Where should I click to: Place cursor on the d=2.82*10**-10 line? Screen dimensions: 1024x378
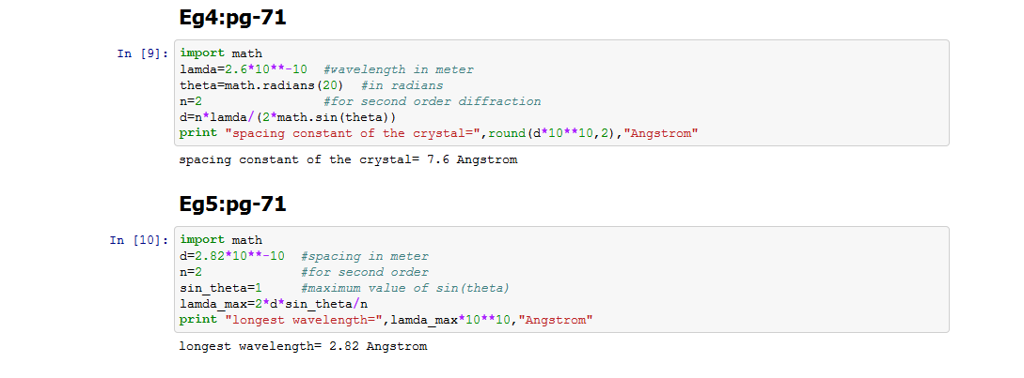[231, 256]
